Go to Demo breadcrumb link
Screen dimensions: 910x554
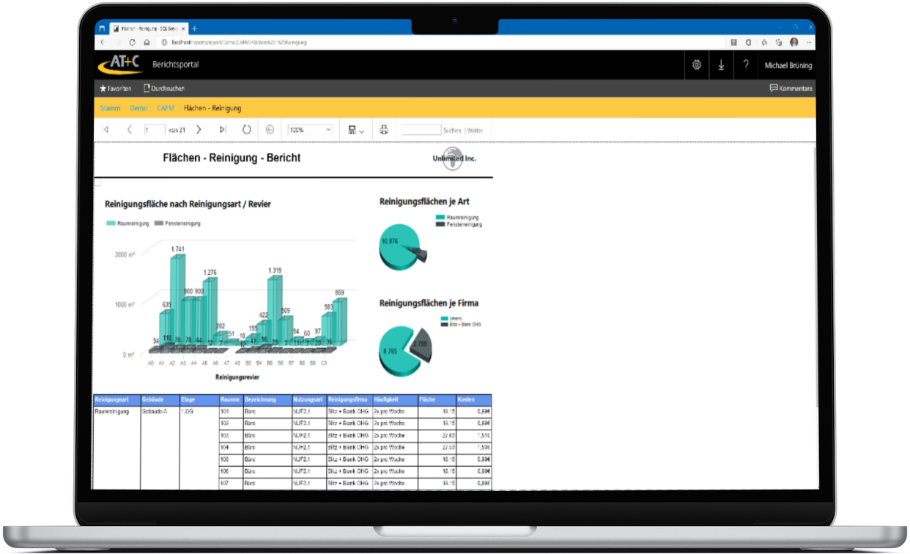tap(138, 108)
